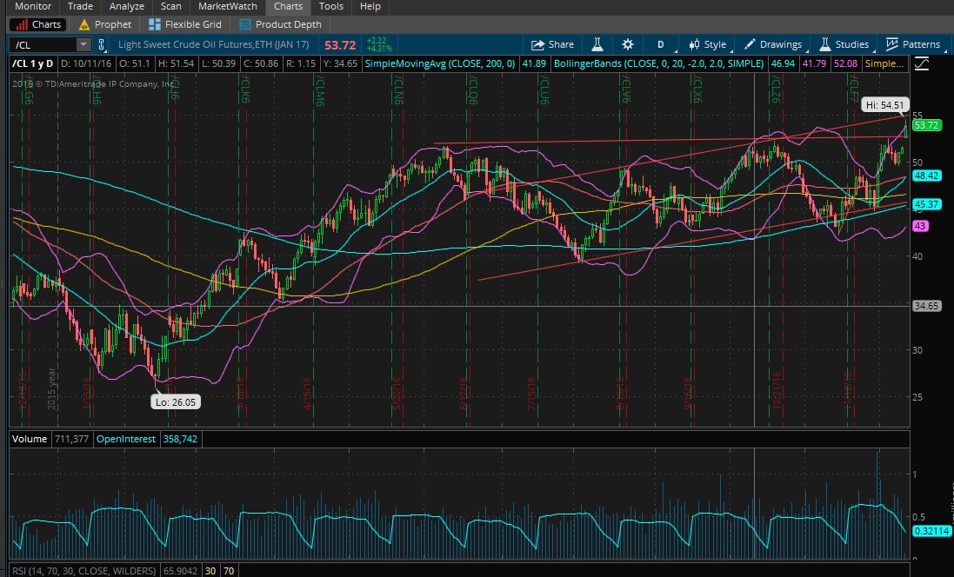Click the D: 10/11/16 date readout
954x577 pixels.
pos(86,63)
